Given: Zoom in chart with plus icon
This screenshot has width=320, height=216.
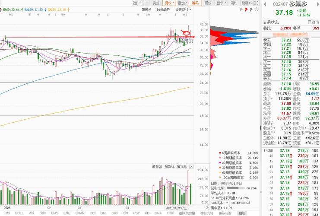Looking at the screenshot, I should pyautogui.click(x=141, y=3).
